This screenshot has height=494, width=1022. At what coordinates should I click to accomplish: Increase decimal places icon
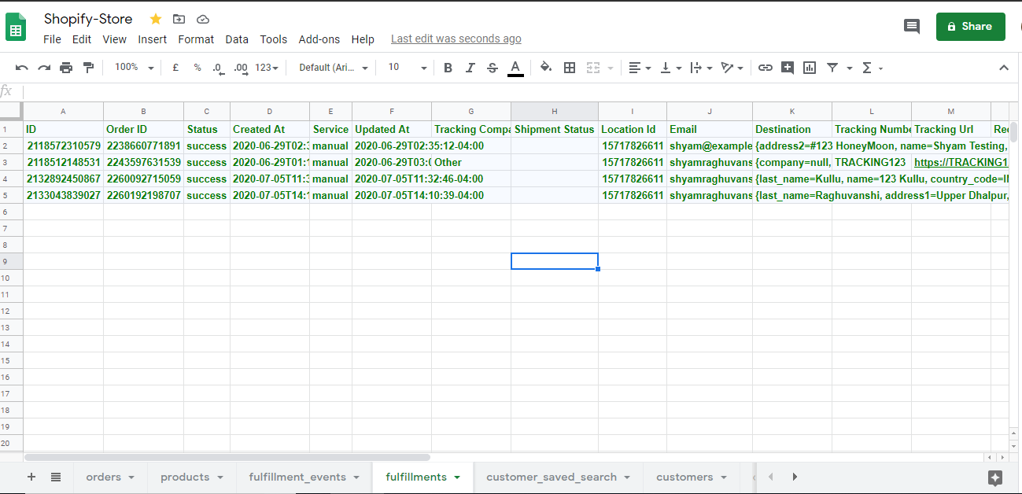242,68
